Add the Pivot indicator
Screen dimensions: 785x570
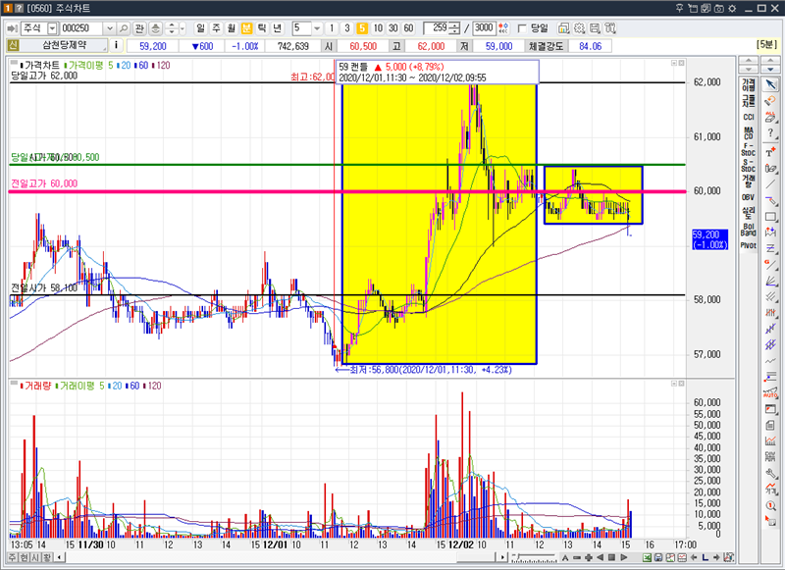748,245
